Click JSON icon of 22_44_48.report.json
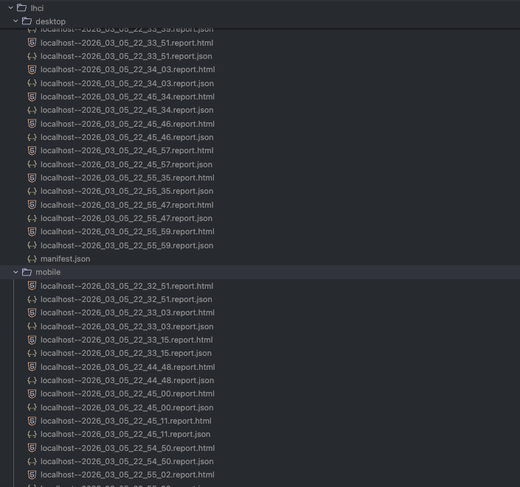This screenshot has width=520, height=487. click(x=32, y=381)
